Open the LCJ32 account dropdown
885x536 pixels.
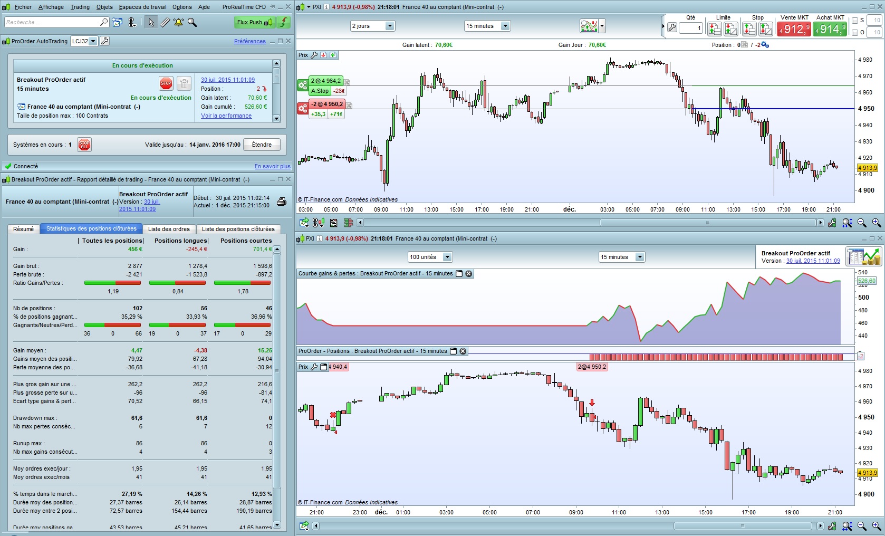pyautogui.click(x=84, y=41)
